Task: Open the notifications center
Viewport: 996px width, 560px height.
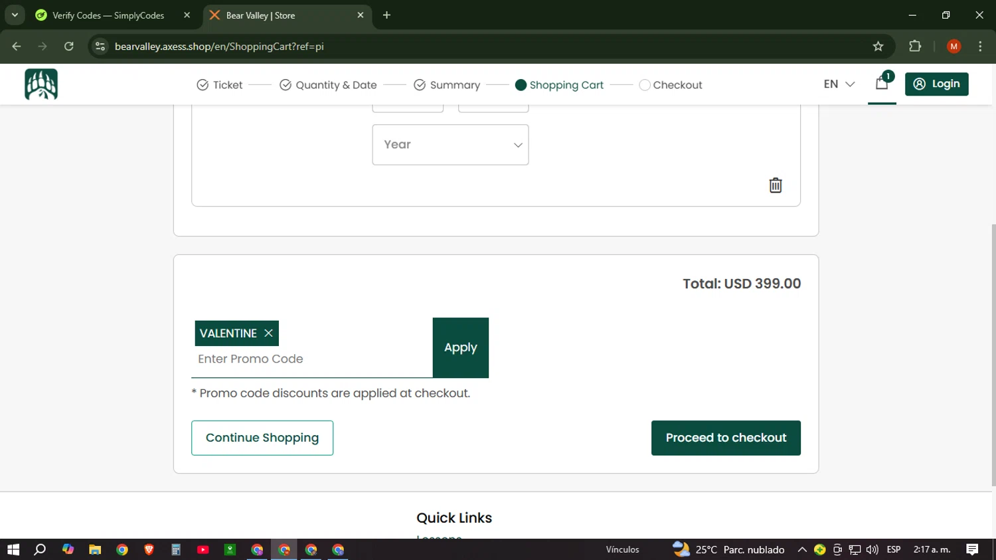Action: 972,549
